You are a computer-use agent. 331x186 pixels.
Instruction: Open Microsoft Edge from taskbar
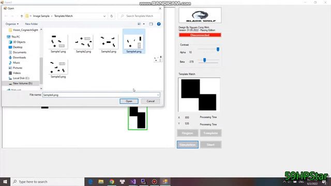(91, 181)
